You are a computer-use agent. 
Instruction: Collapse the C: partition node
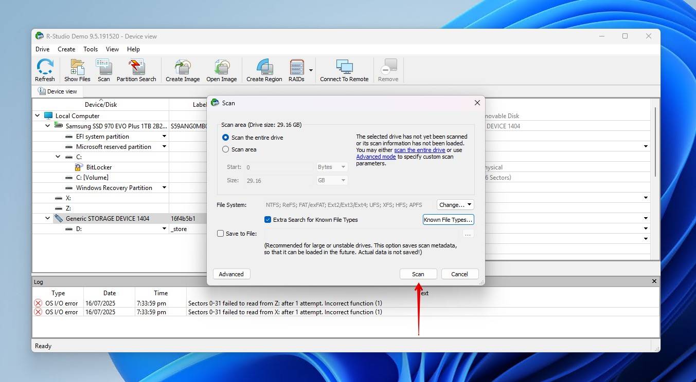click(58, 157)
